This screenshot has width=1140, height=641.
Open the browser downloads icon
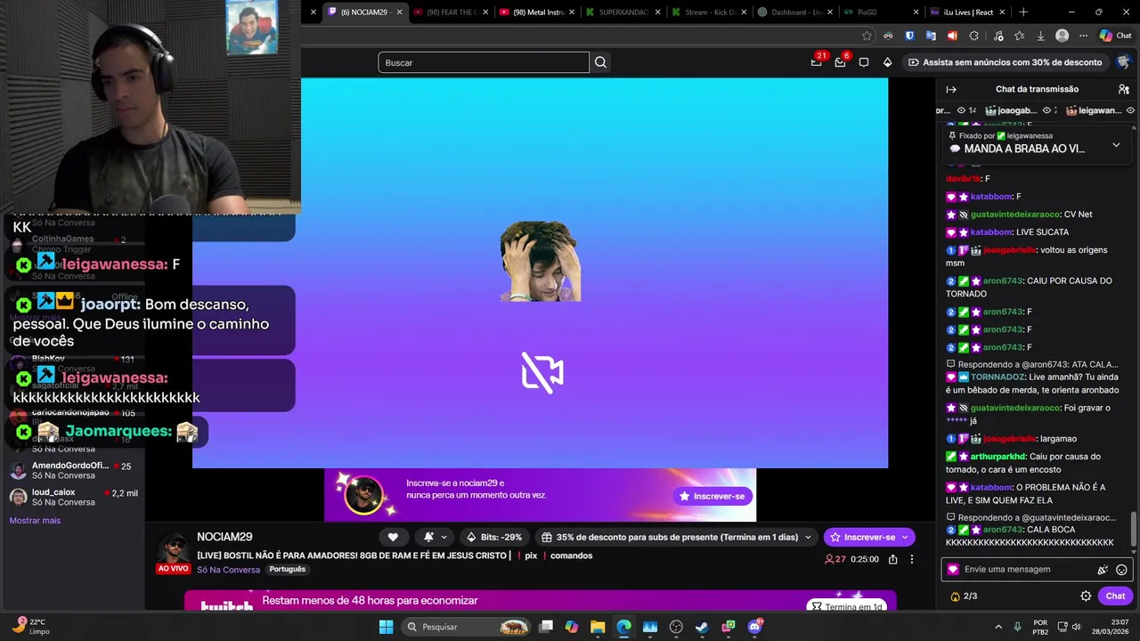[x=1040, y=36]
